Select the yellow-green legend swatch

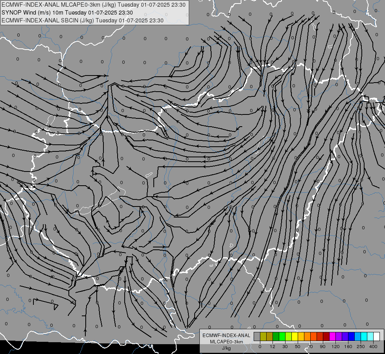[289, 336]
